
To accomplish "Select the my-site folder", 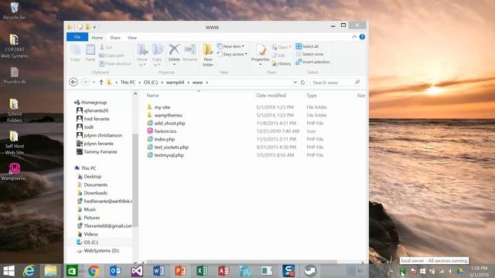I will pyautogui.click(x=162, y=107).
